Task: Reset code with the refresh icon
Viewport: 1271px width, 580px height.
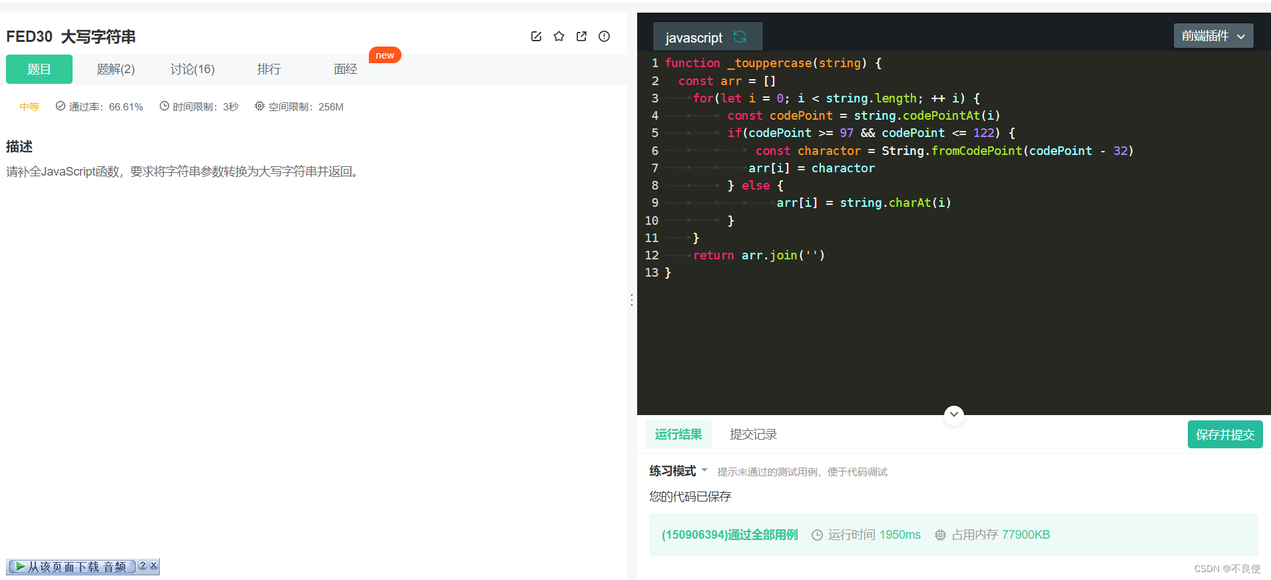Action: pyautogui.click(x=740, y=37)
